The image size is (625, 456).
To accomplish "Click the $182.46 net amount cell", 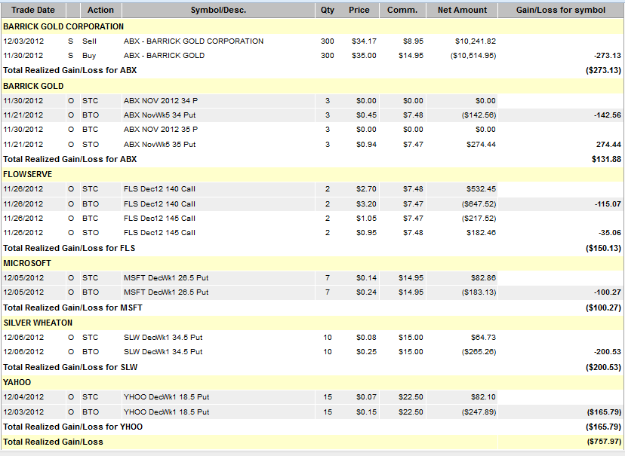I will tap(481, 233).
